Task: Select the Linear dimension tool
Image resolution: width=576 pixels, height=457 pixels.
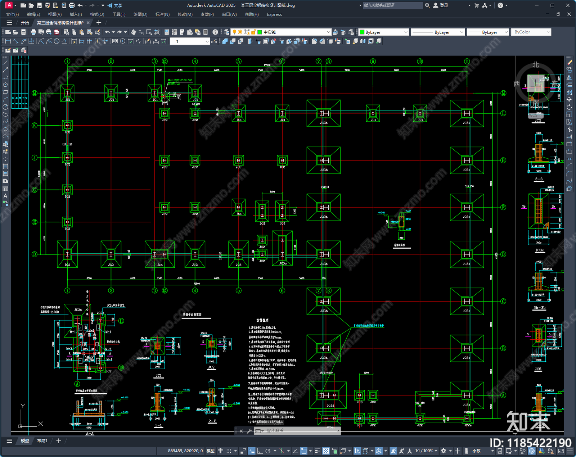Action: (8, 41)
